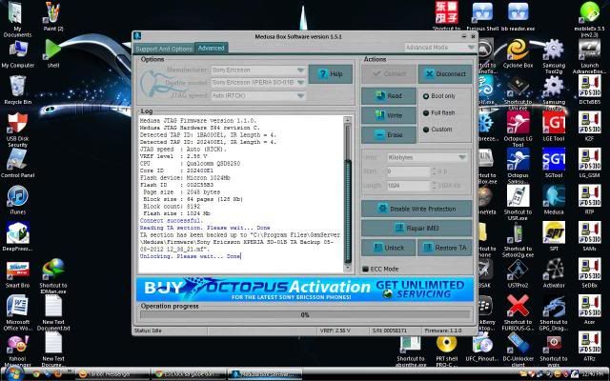
Task: Click the Unlock button
Action: tap(388, 248)
